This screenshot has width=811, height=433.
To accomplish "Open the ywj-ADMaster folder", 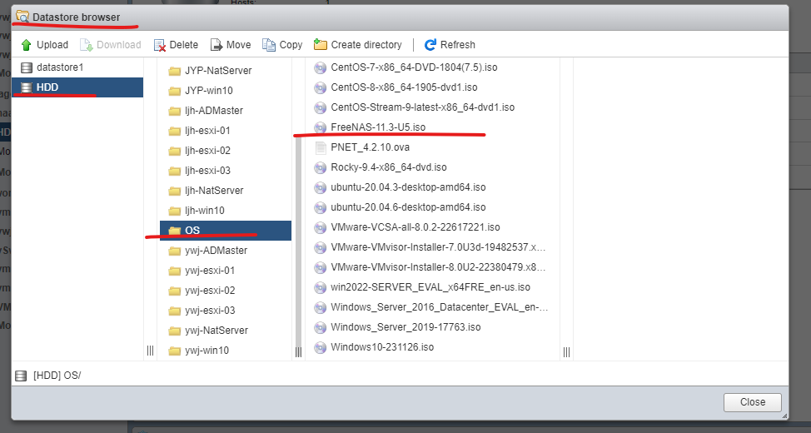I will (x=226, y=251).
